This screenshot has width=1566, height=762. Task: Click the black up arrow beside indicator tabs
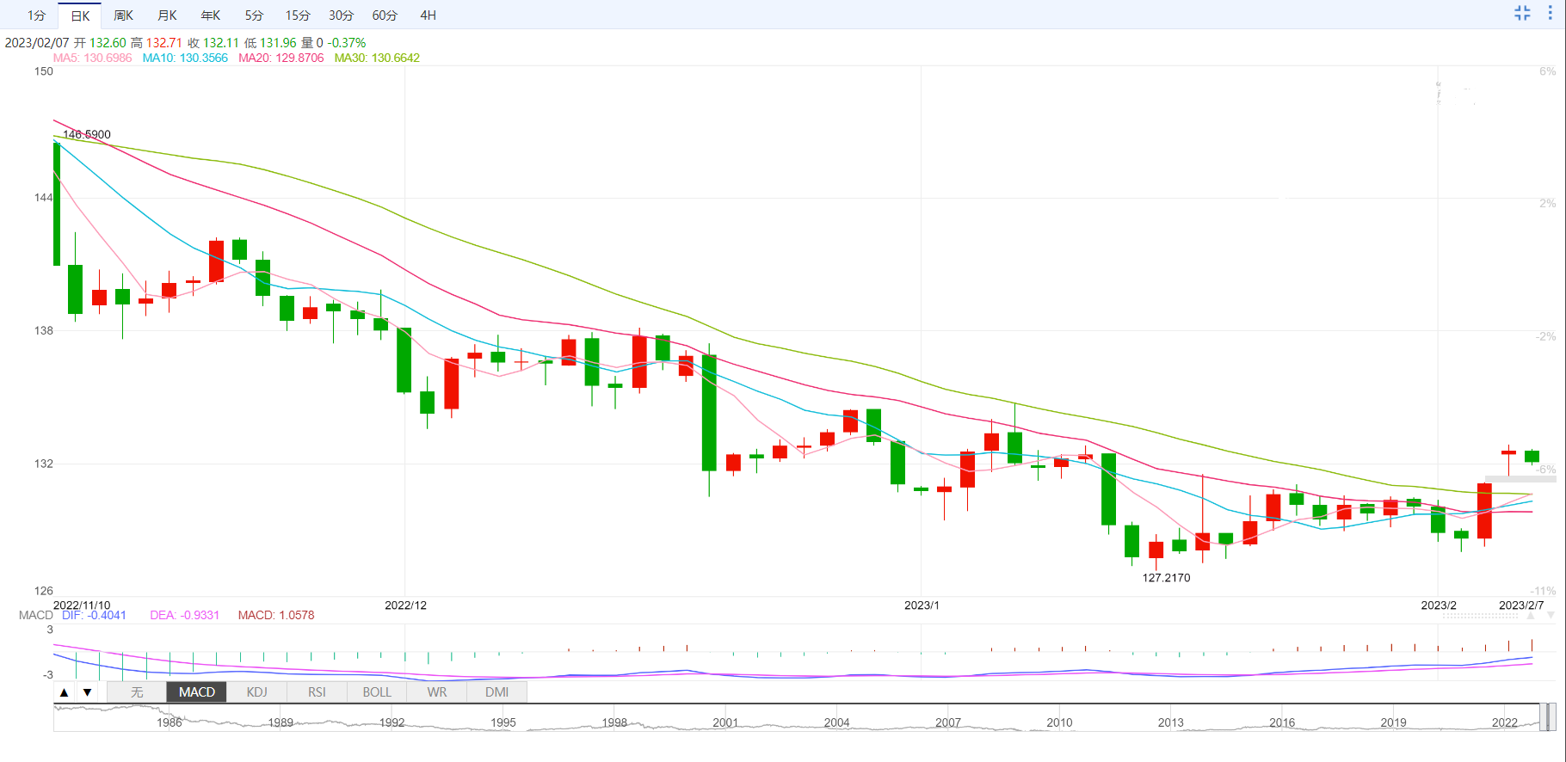(65, 692)
